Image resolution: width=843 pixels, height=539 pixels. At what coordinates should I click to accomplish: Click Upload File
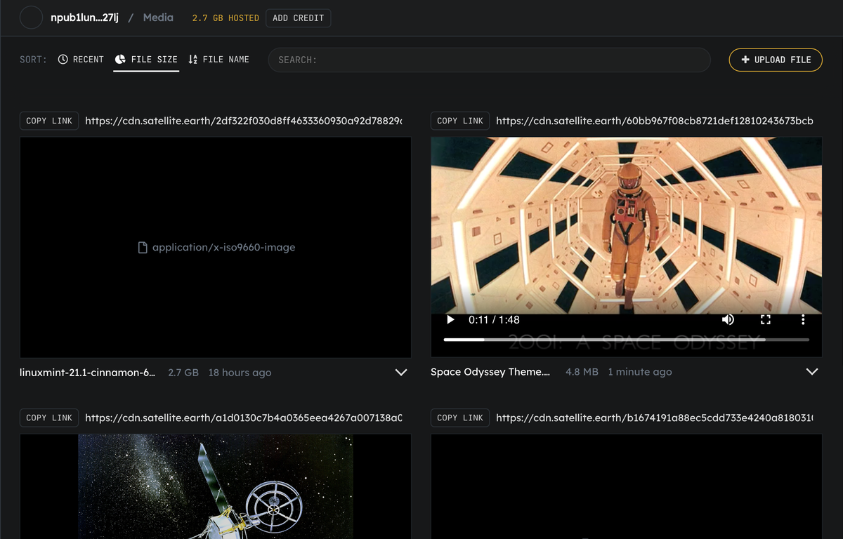[776, 60]
